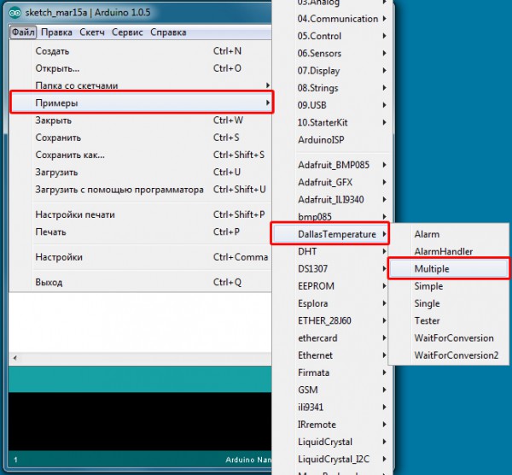Open the Simple example sketch
Screen dimensions: 512x475
click(x=449, y=286)
